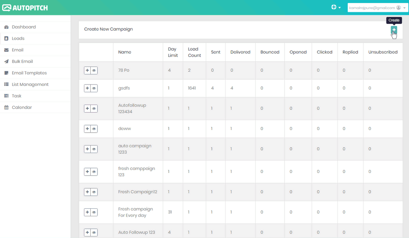Expand the Autofollowup 123434 row with plus
Screen dimensions: 409x238
click(87, 108)
